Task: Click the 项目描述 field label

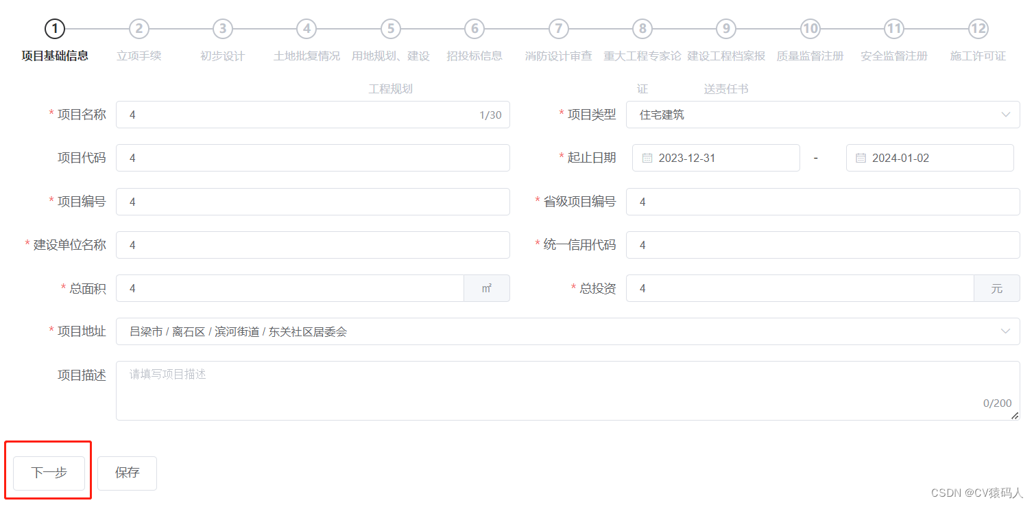Action: 82,375
